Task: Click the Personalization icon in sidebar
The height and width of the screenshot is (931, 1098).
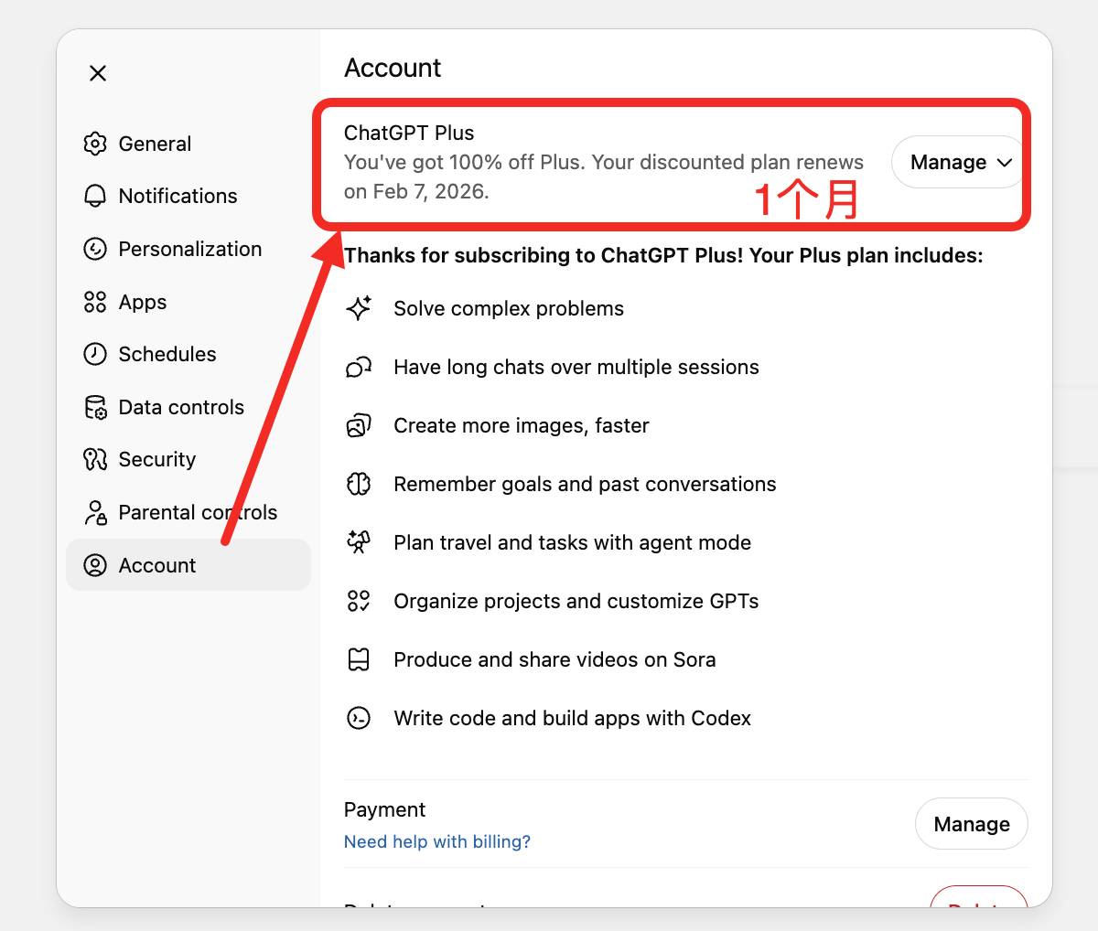Action: (95, 249)
